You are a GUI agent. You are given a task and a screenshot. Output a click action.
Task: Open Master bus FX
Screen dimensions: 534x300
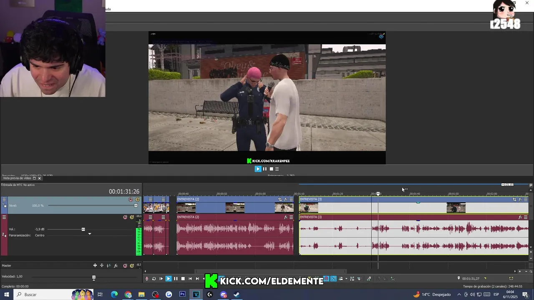[x=116, y=265]
